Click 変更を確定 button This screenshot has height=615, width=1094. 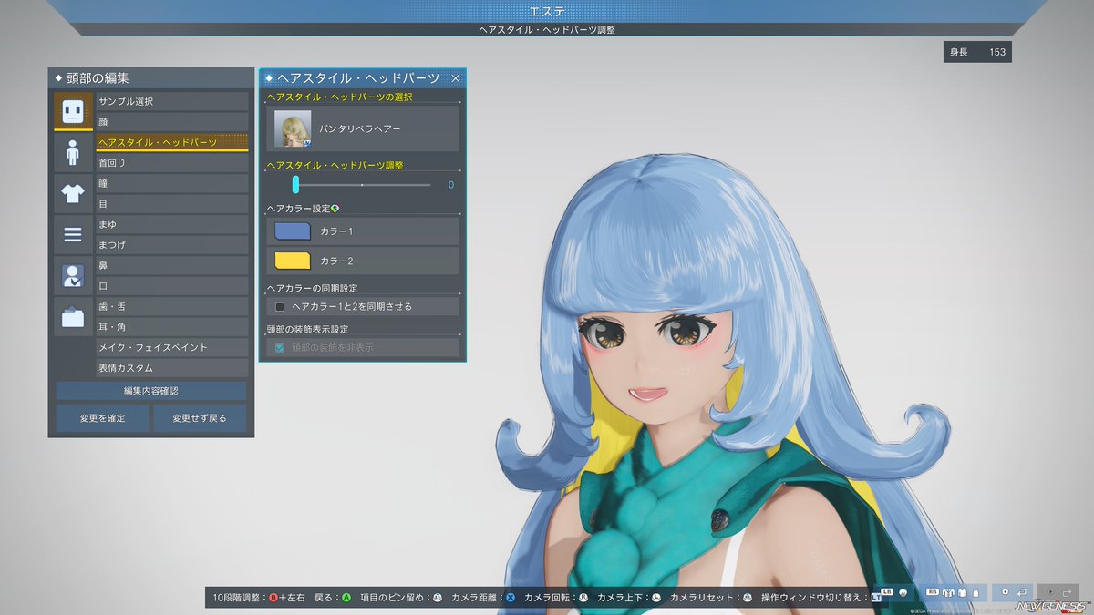click(102, 418)
